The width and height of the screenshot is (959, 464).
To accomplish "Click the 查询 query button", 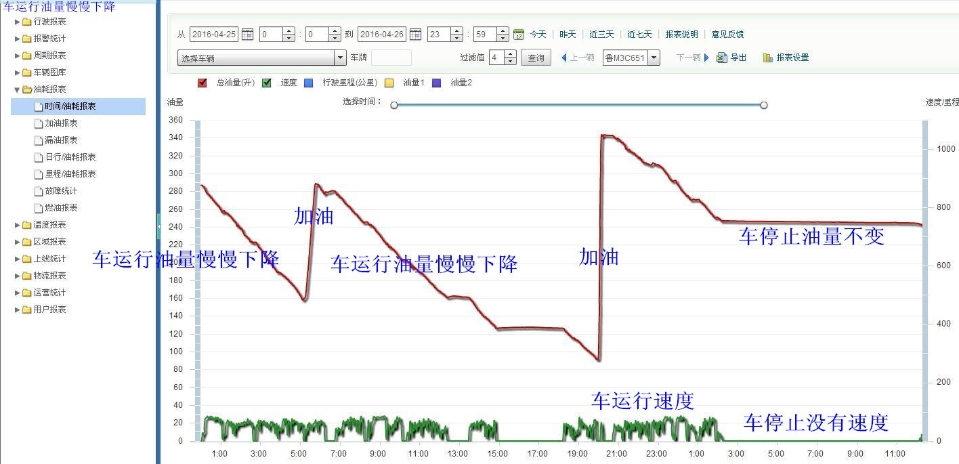I will coord(536,57).
